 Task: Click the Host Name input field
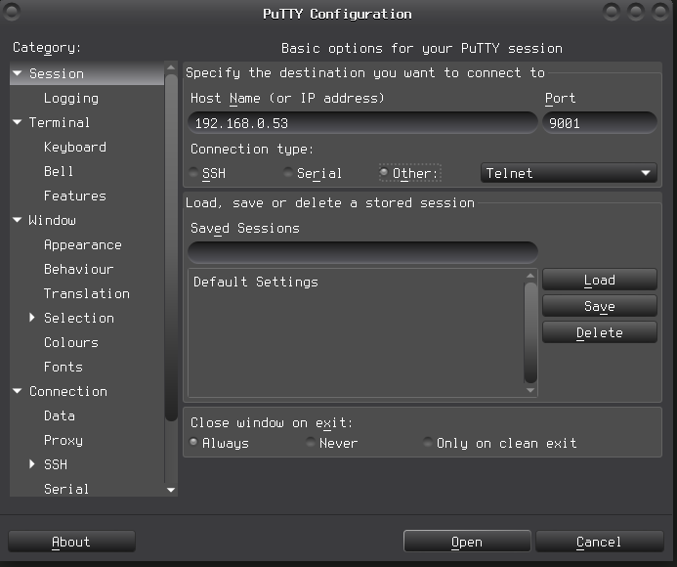pyautogui.click(x=361, y=123)
